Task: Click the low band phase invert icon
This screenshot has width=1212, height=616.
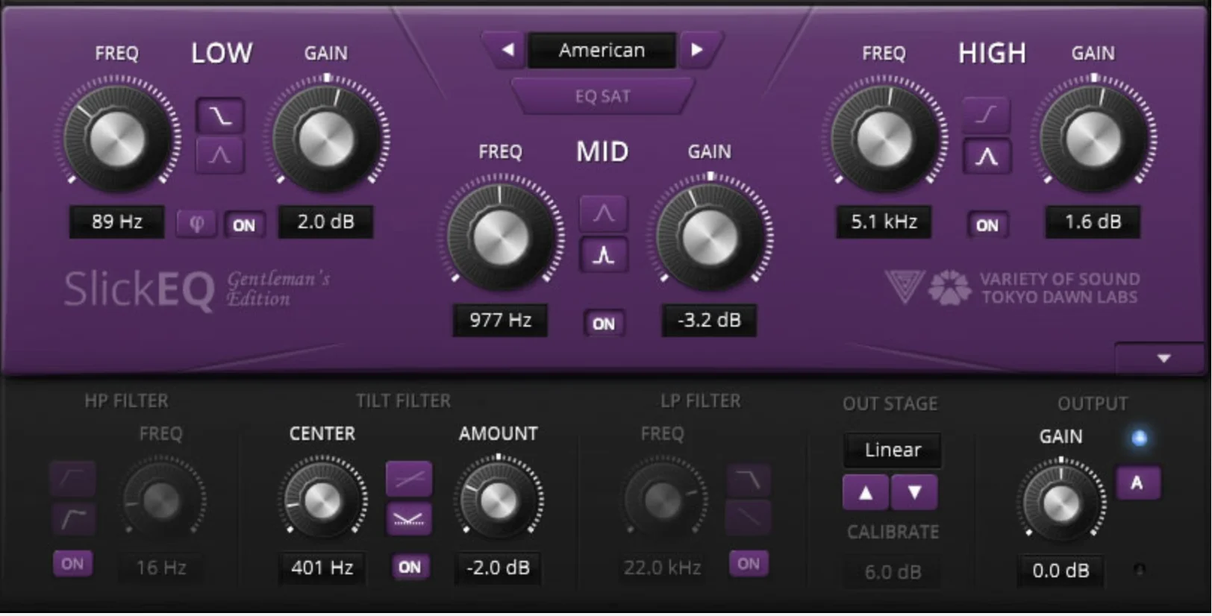Action: [196, 224]
